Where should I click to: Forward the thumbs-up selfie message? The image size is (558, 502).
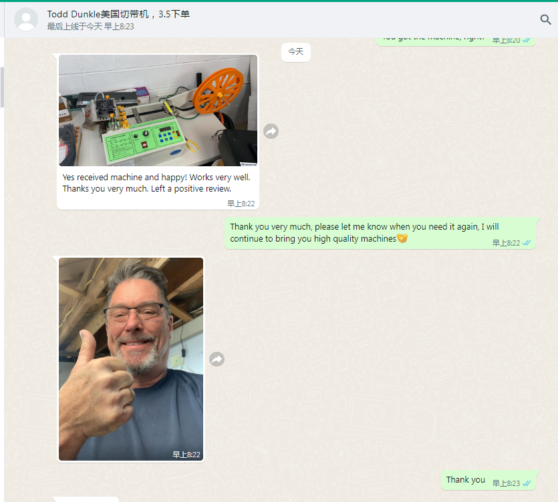coord(217,359)
